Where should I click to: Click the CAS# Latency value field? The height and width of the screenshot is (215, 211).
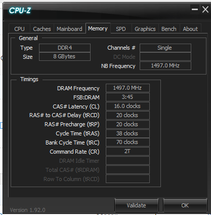[x=128, y=106]
